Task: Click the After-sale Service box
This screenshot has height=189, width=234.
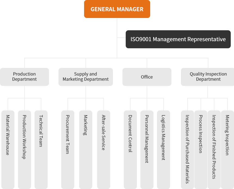Action: coord(104,150)
